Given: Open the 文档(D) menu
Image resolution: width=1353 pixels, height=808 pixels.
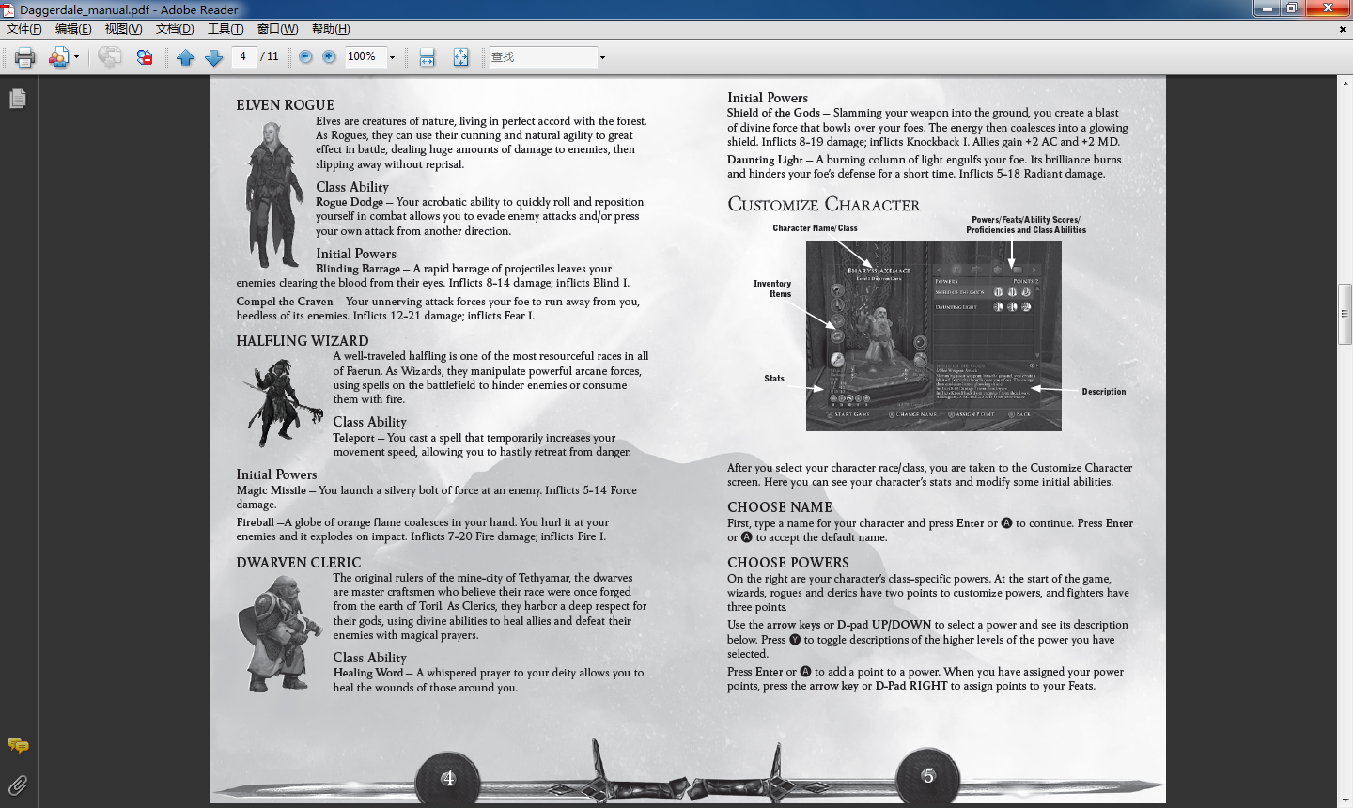Looking at the screenshot, I should (175, 29).
